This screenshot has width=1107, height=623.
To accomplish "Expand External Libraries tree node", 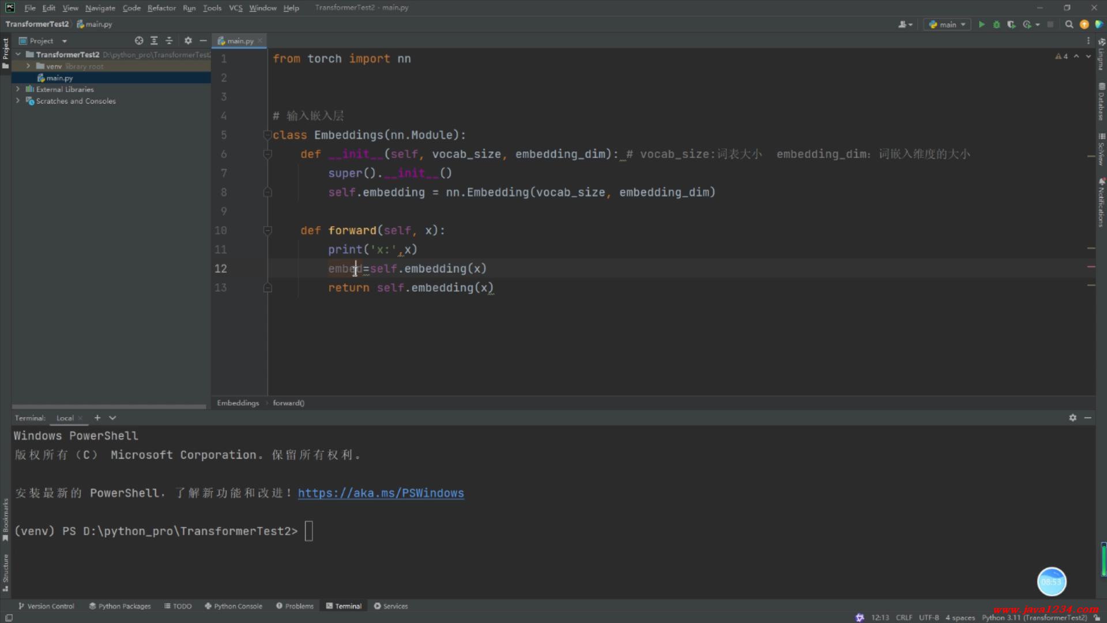I will (18, 89).
